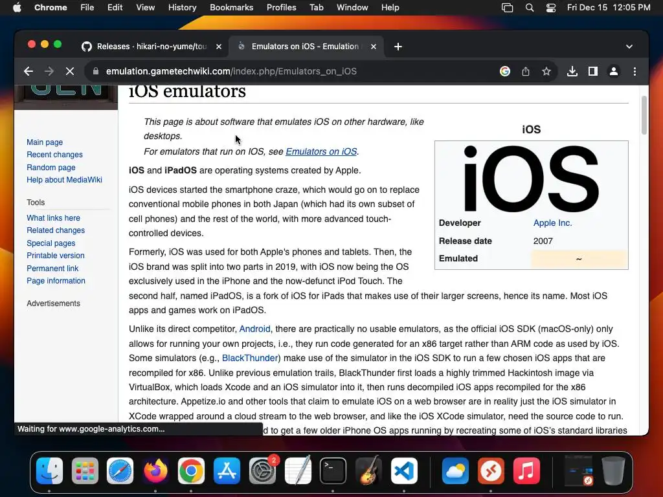Screen dimensions: 663x497
Task: Open TextEdit in the Dock
Action: coord(298,470)
